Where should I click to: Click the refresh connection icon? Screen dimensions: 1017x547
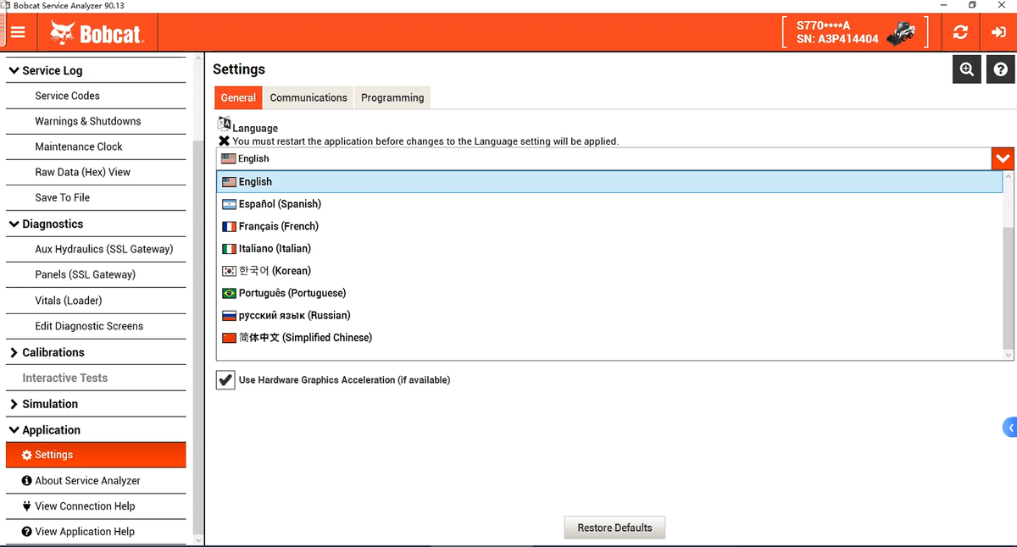(960, 32)
